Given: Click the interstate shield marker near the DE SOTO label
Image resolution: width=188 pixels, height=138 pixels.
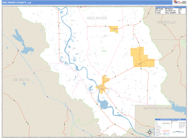Looking at the screenshot, I should pos(34,73).
